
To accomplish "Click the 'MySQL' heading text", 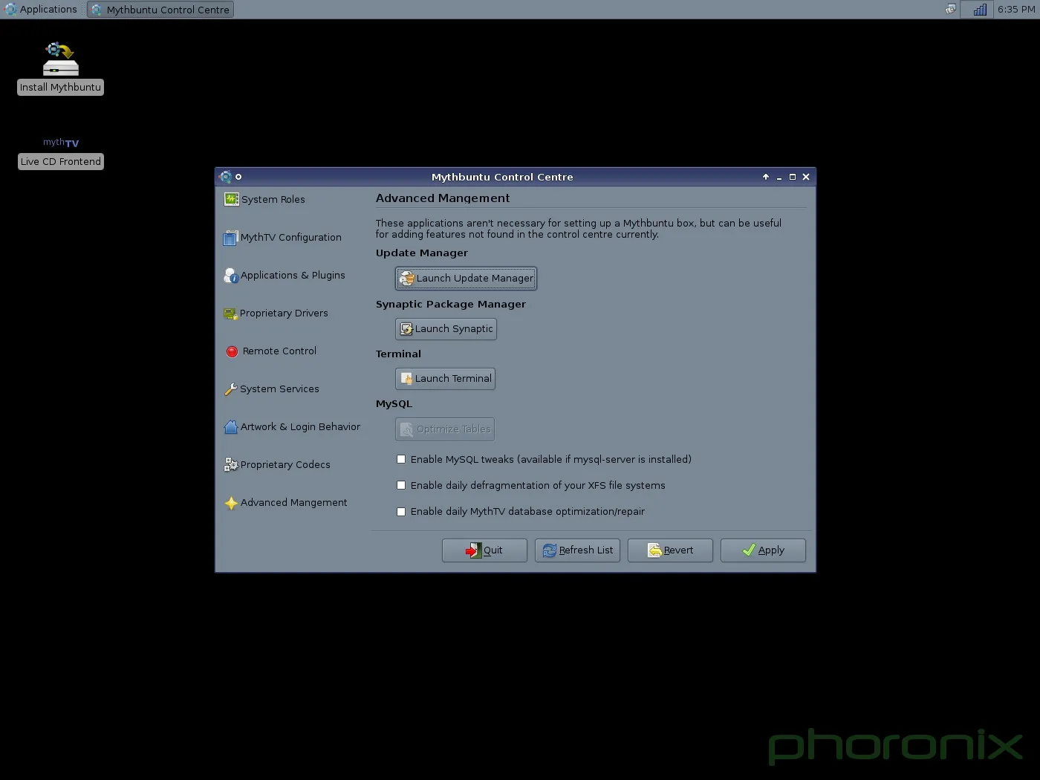I will point(394,404).
